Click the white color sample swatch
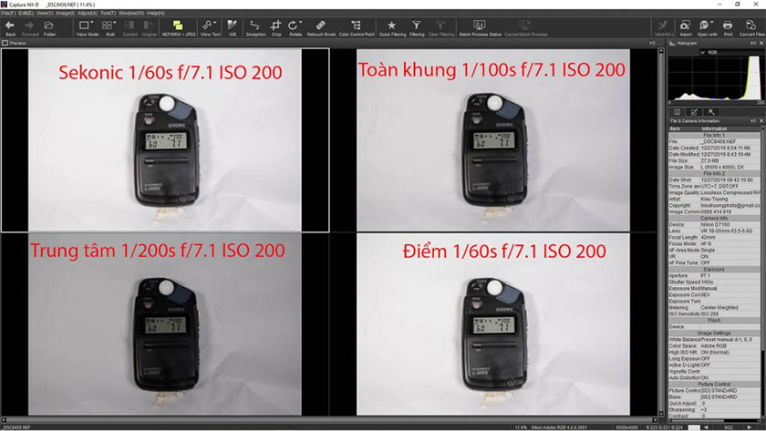 [x=694, y=427]
